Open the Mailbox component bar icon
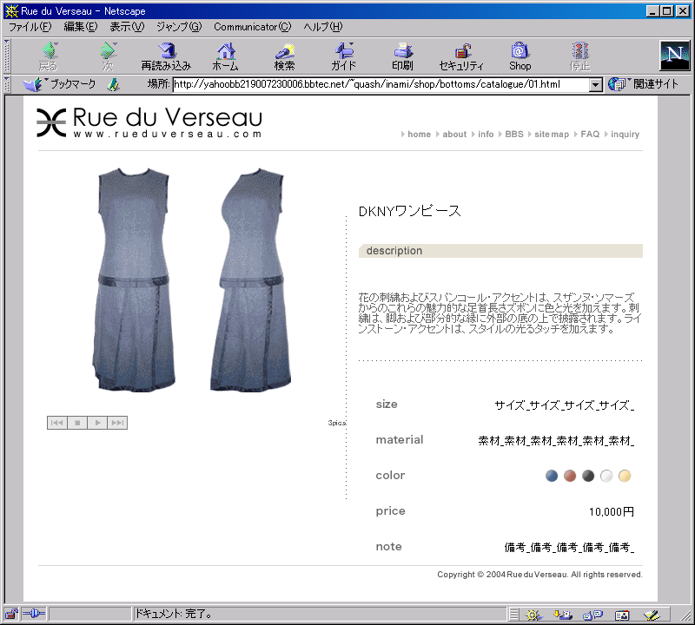 (563, 615)
